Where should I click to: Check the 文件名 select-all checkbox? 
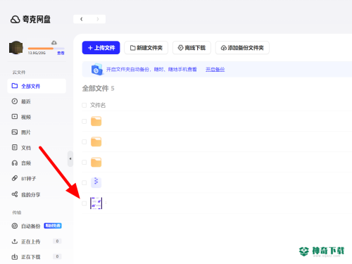(84, 105)
